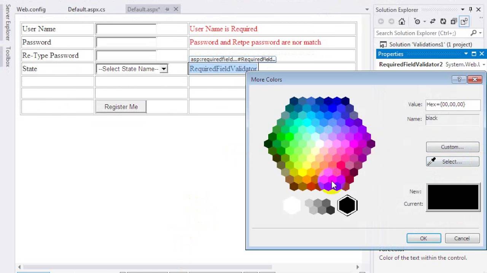Click the Solution 'Validations1' node icon

coord(383,44)
